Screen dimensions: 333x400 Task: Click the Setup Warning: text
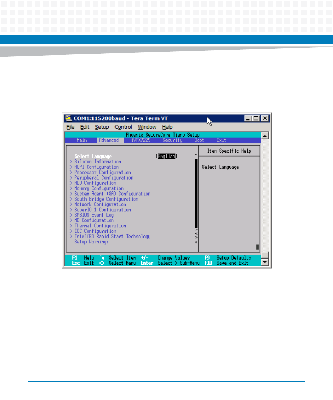click(91, 242)
